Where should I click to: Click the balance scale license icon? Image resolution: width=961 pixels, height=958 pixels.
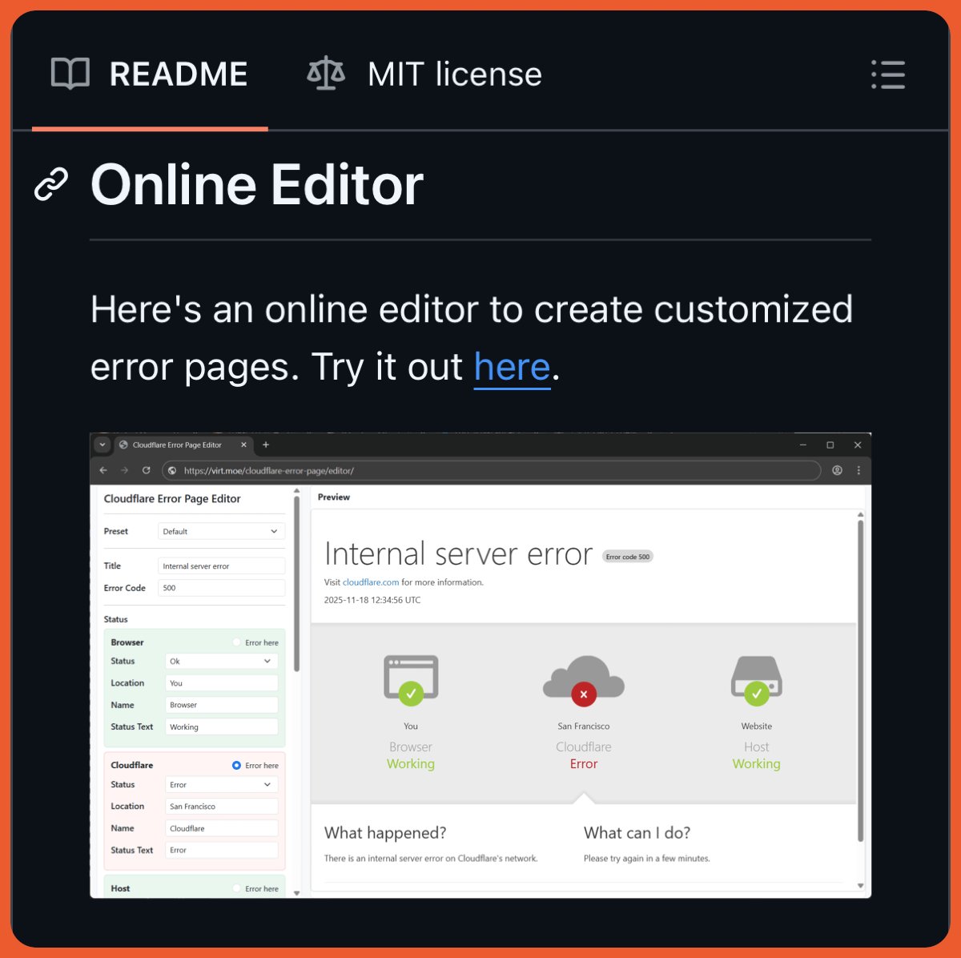point(326,74)
